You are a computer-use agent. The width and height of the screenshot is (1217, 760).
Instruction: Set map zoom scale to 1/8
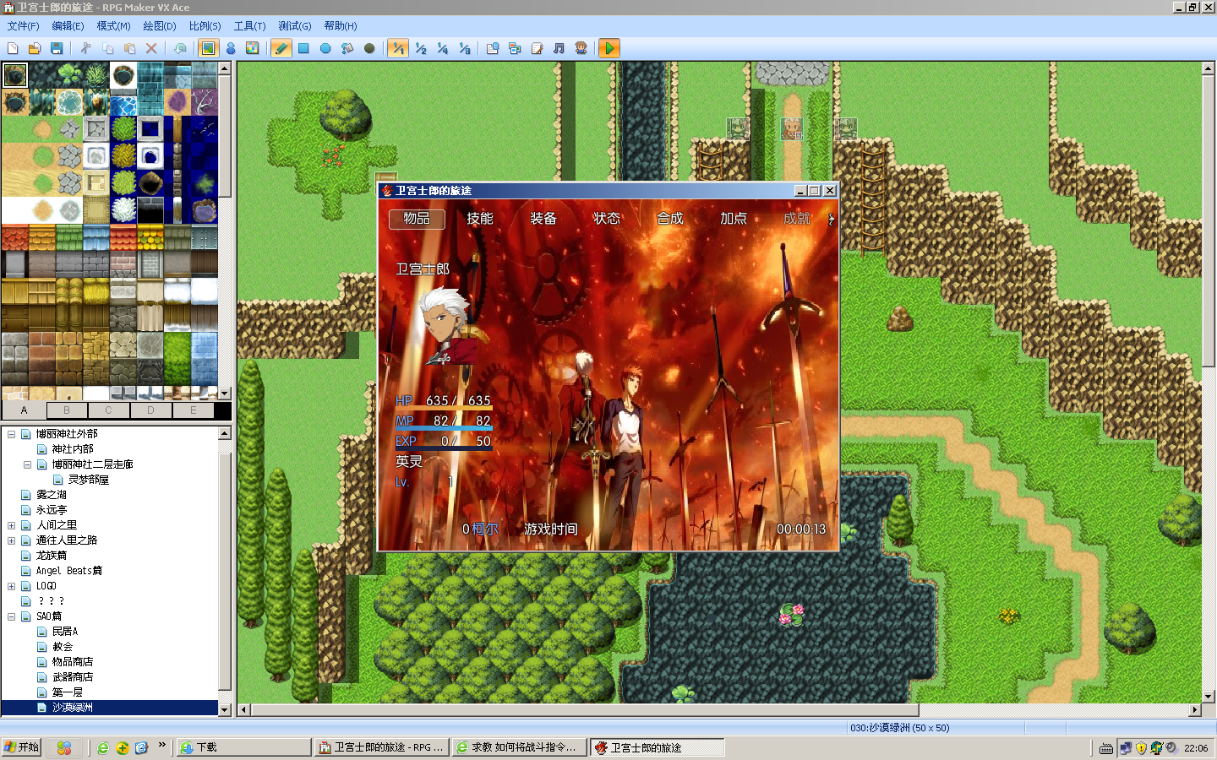[x=464, y=48]
